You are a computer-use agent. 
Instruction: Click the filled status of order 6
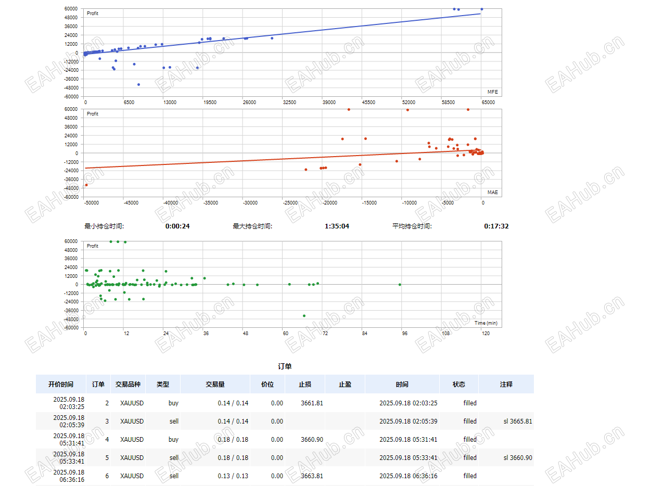[x=470, y=476]
